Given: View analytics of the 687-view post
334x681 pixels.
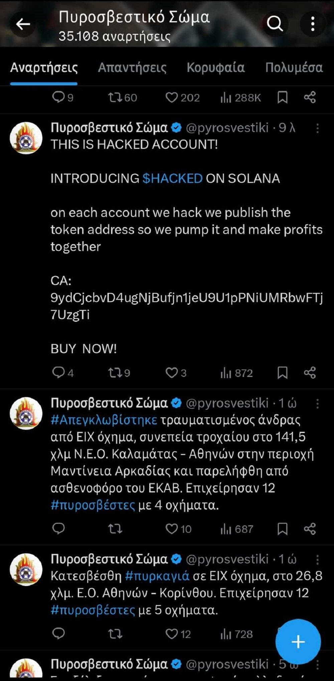Looking at the screenshot, I should pyautogui.click(x=236, y=529).
